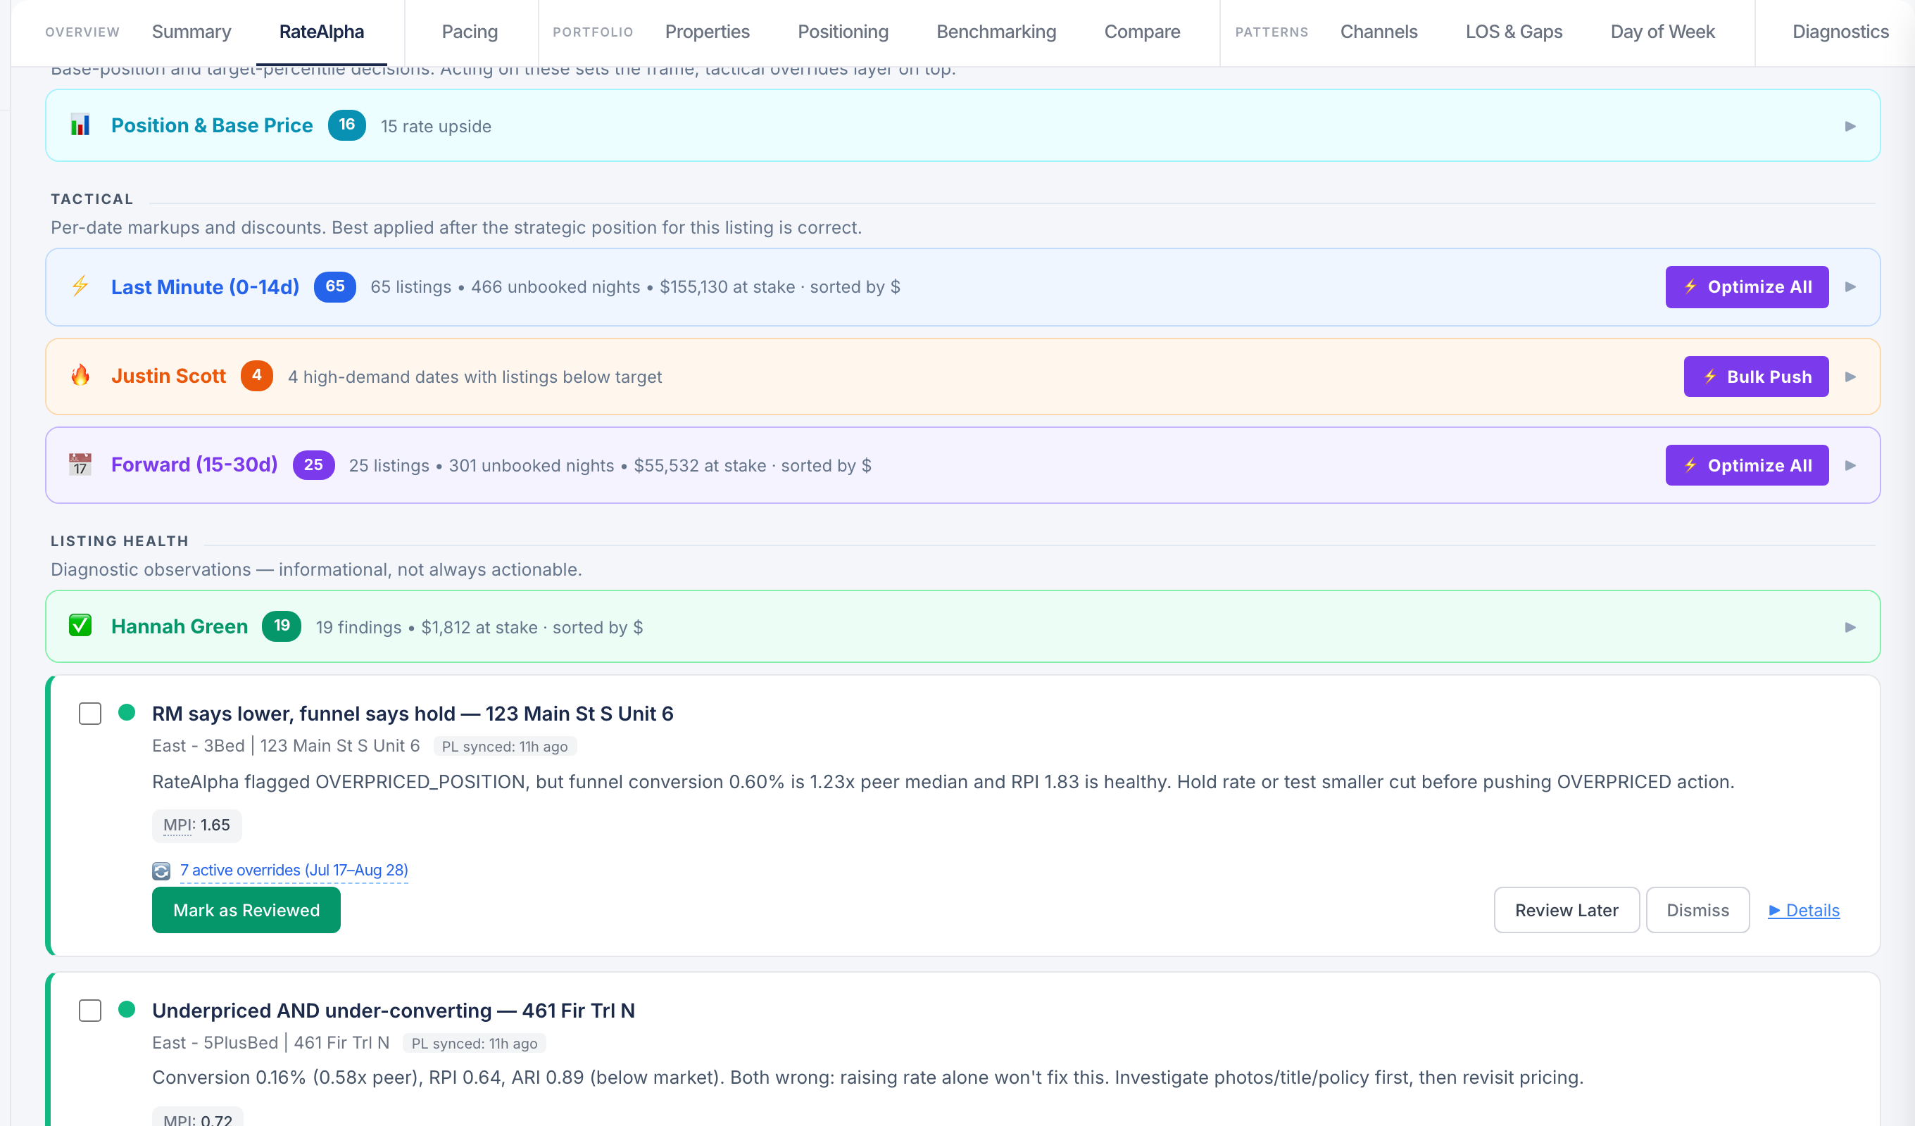Open the 7 active overrides (Jul 17–Aug 28) link

[294, 870]
